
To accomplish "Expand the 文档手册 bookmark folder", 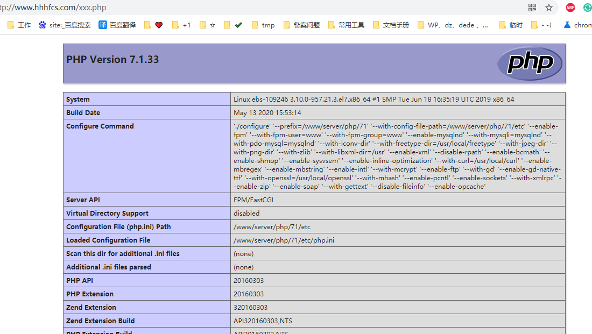I will [x=390, y=25].
